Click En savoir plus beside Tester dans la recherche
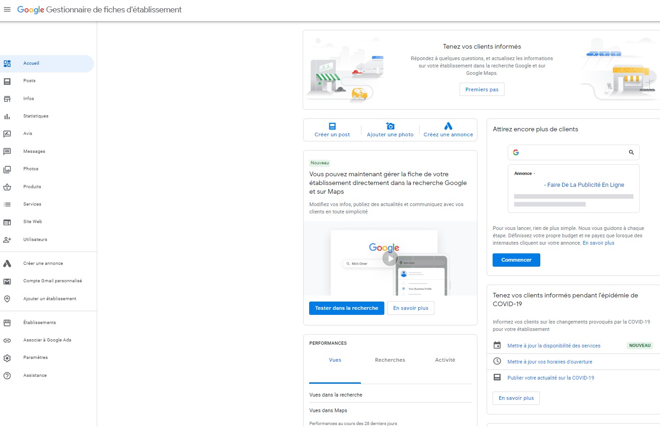The width and height of the screenshot is (660, 431). [410, 308]
